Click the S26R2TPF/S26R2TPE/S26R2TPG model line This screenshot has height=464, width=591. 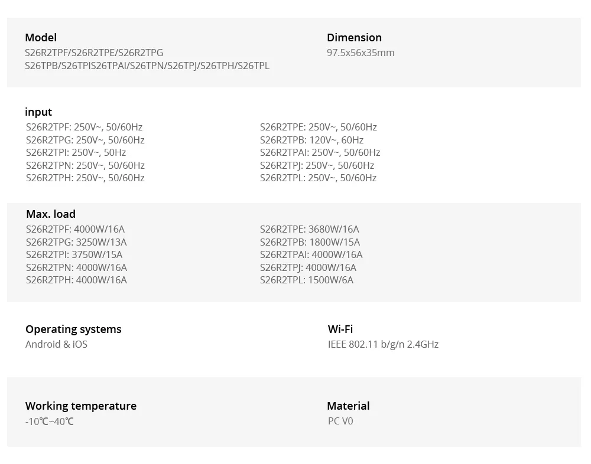click(x=94, y=53)
